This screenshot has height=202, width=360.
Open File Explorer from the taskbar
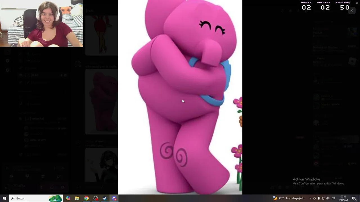(77, 198)
